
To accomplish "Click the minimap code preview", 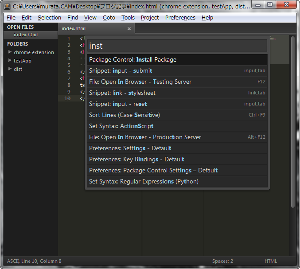I will [x=279, y=50].
